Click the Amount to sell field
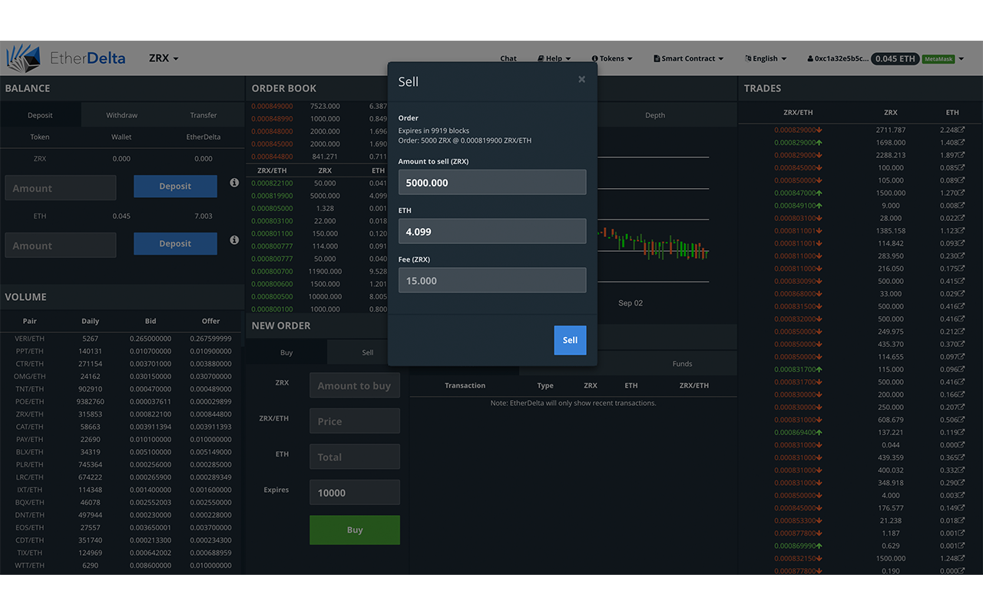The width and height of the screenshot is (983, 614). tap(492, 183)
